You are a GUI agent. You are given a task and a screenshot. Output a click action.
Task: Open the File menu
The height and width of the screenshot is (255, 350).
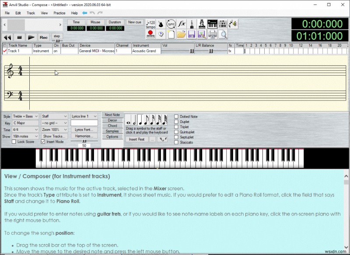pyautogui.click(x=7, y=13)
